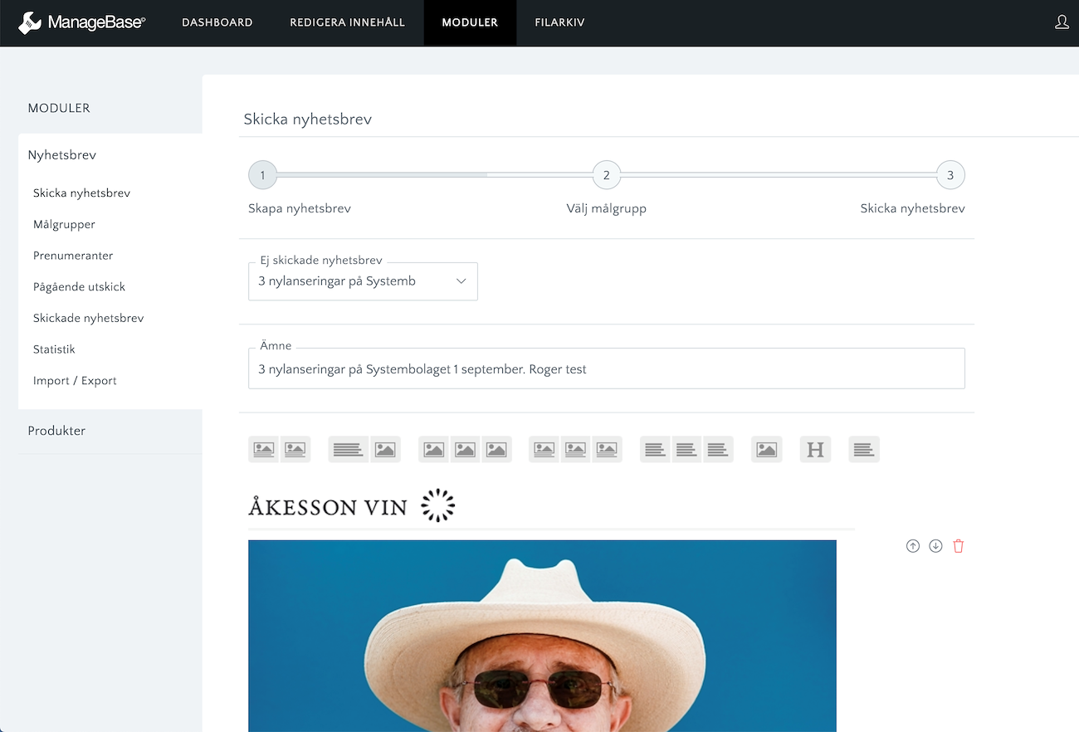Viewport: 1079px width, 732px height.
Task: Switch to Filarkiv in top navigation
Action: pos(559,22)
